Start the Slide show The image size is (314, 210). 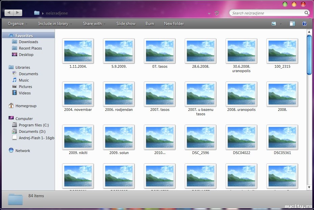coord(126,24)
